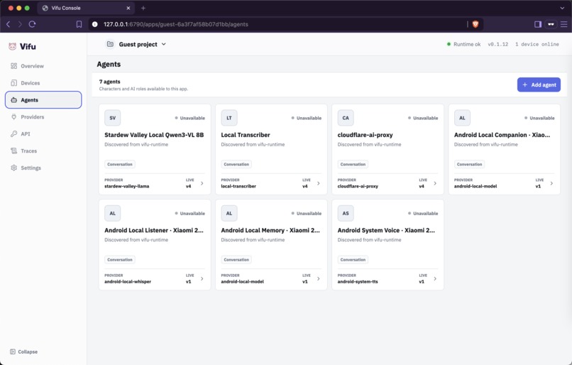This screenshot has width=572, height=365.
Task: Click the AL avatar on Companion card
Action: coord(462,118)
